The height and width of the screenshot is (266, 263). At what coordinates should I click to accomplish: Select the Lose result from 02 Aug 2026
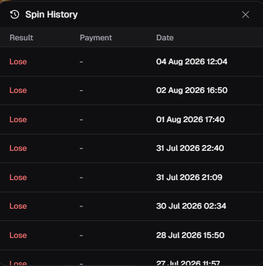[18, 91]
